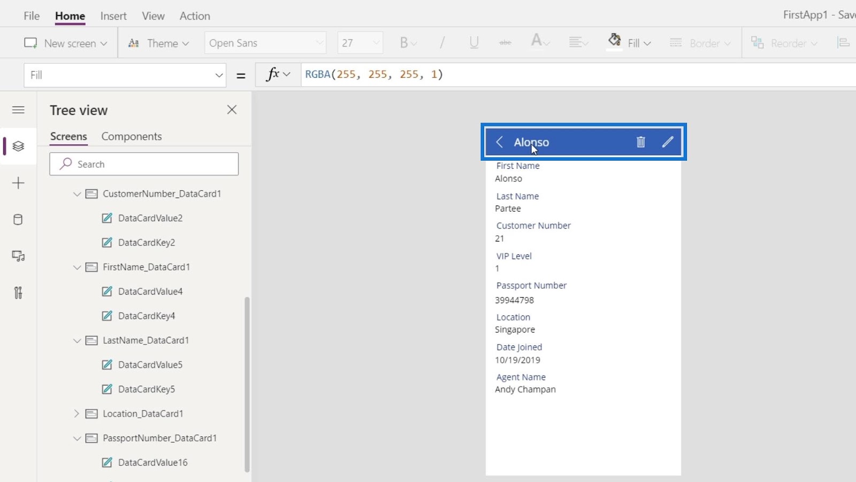
Task: Click the Fill paint bucket icon
Action: tap(614, 40)
